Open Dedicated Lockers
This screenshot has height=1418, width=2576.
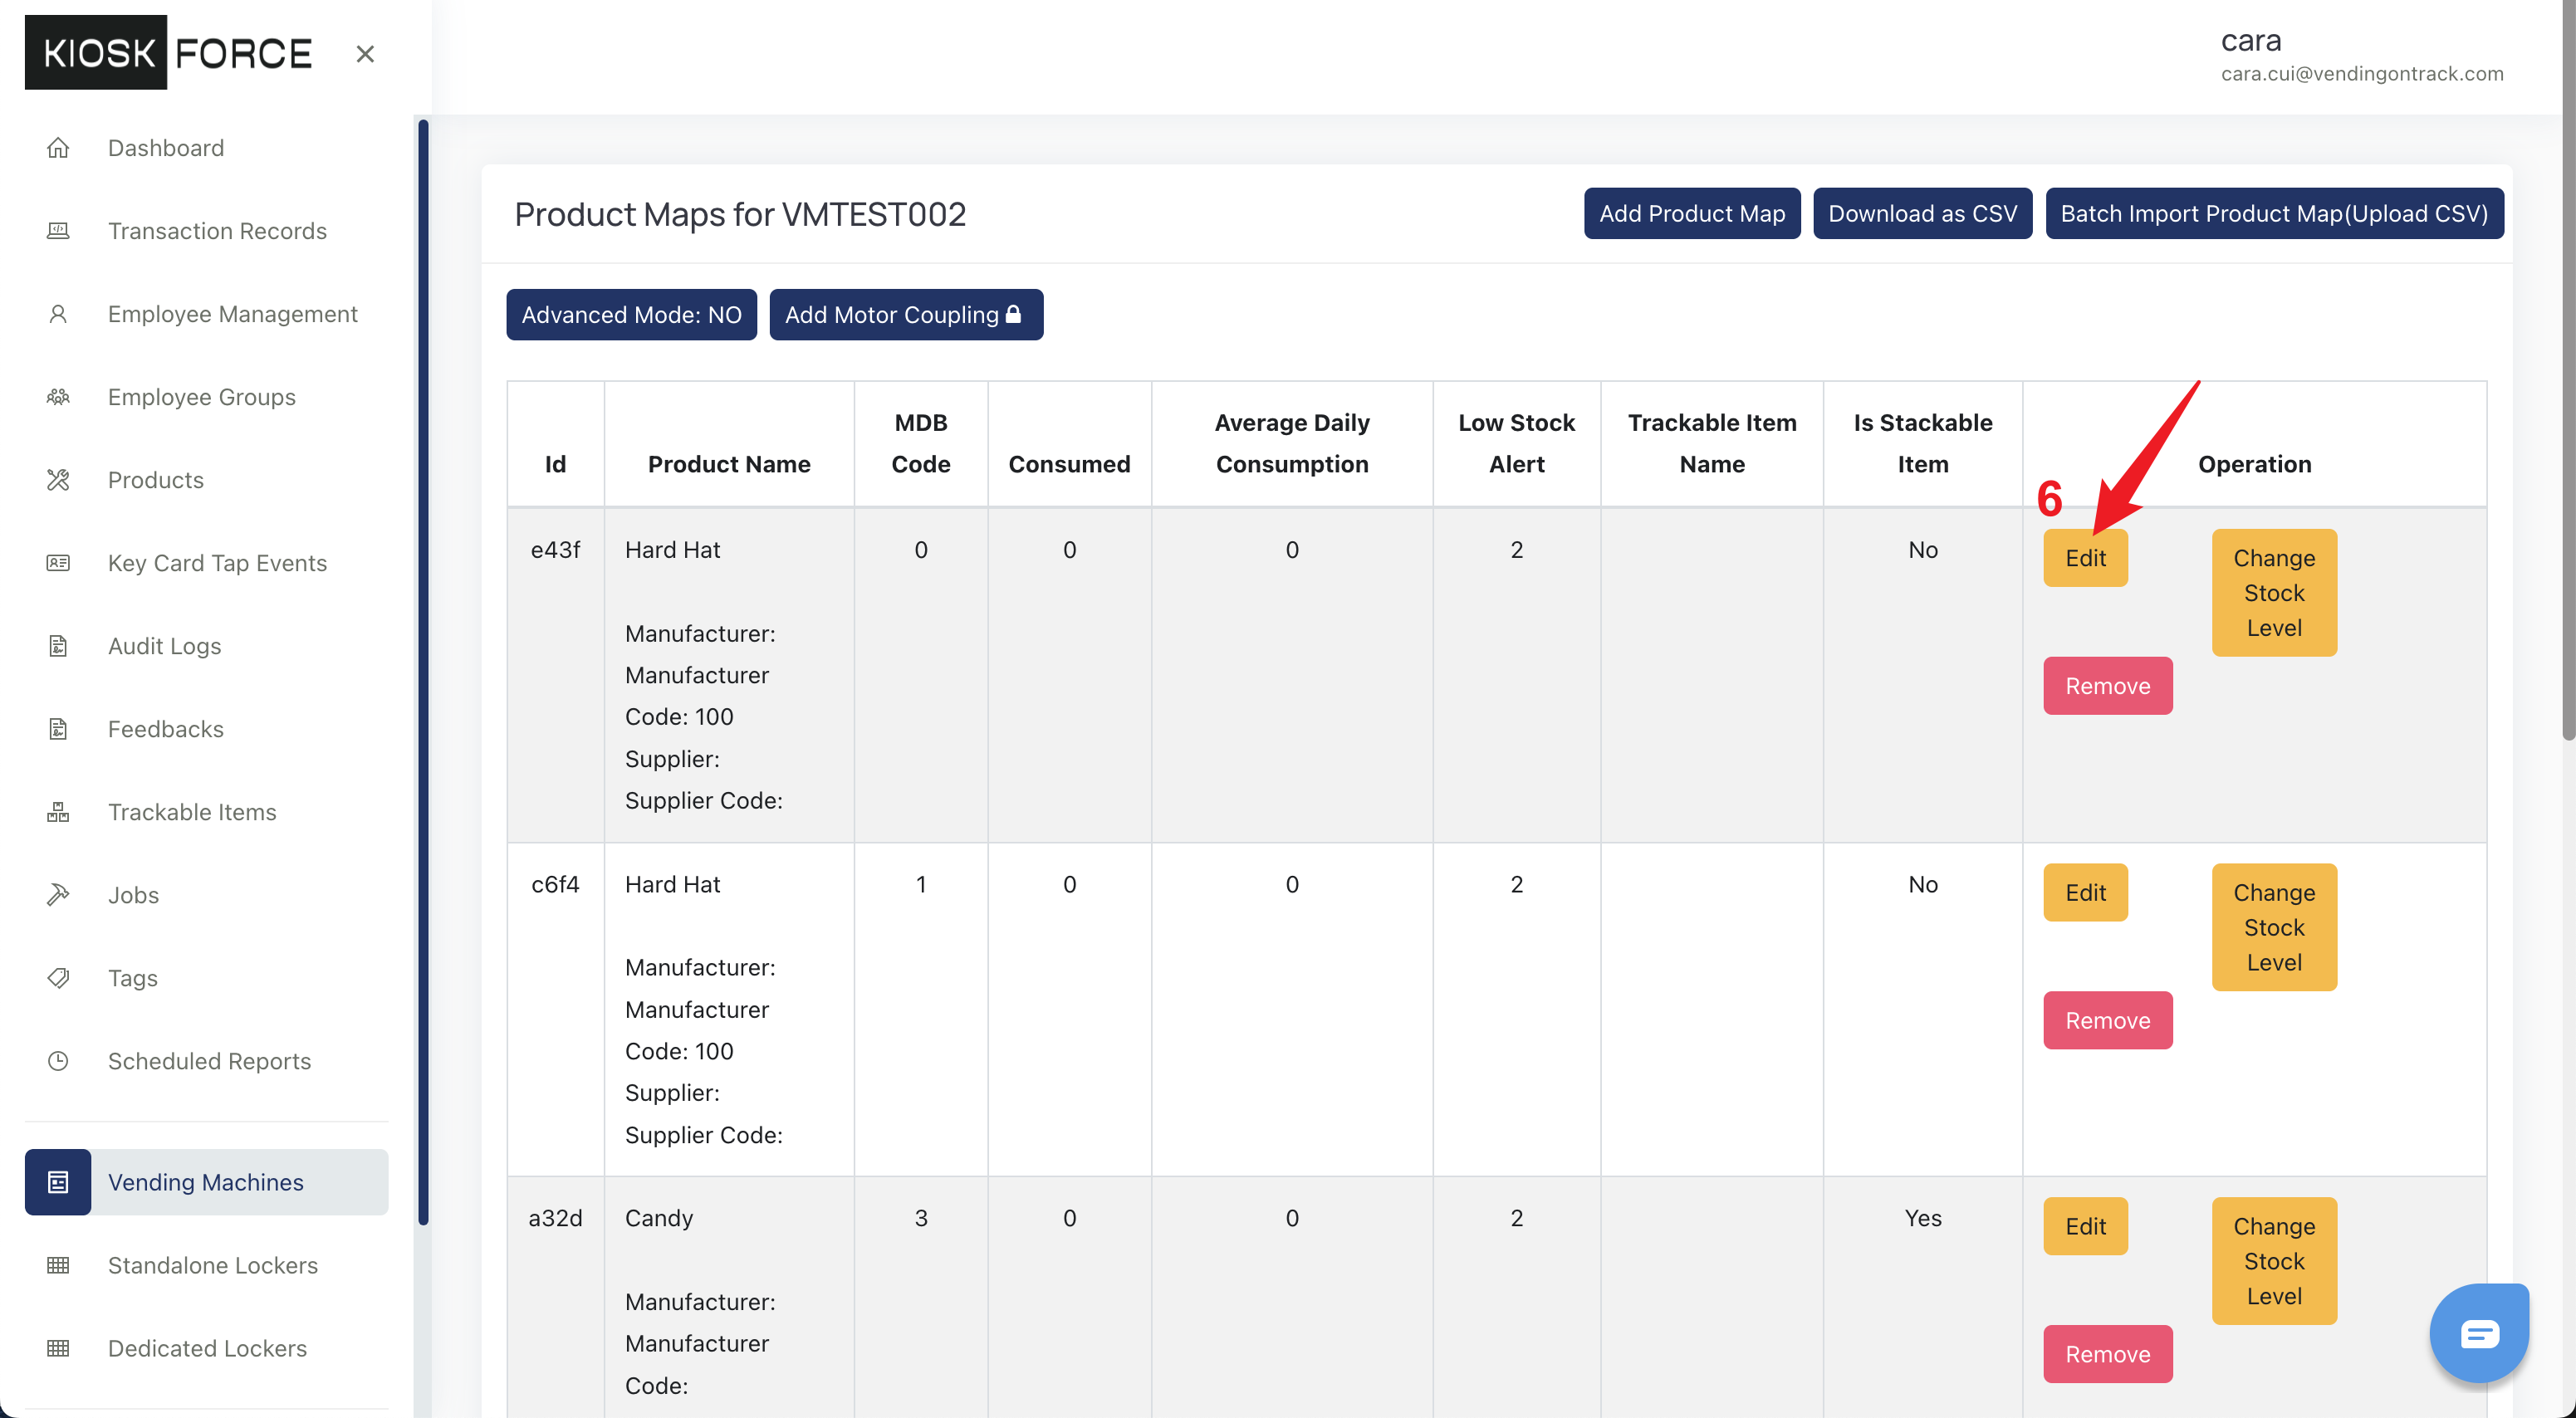coord(207,1348)
